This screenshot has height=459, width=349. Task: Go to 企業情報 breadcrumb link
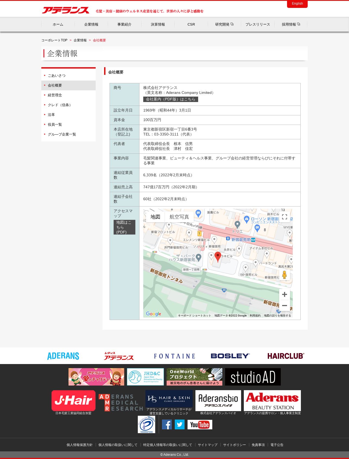[x=80, y=40]
